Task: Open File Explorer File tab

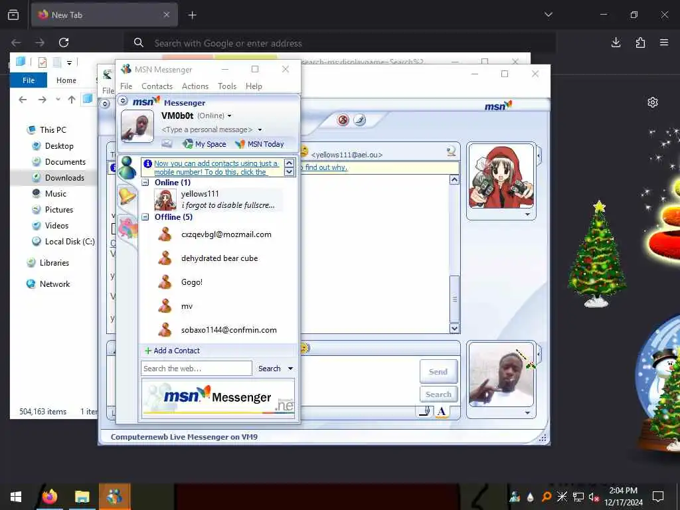Action: pos(29,80)
